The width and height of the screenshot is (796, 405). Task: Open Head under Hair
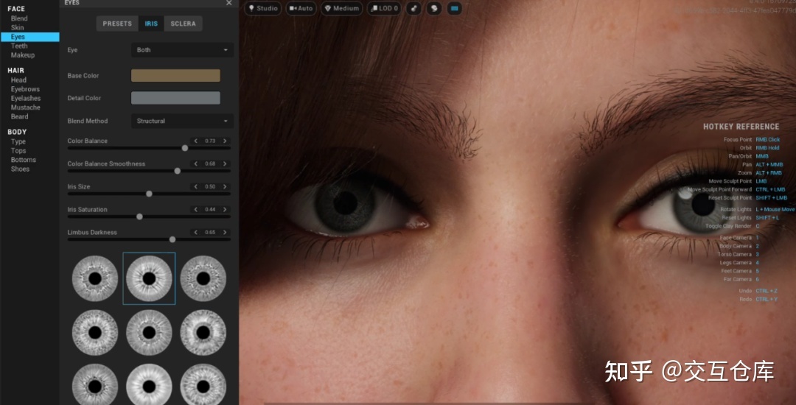[18, 80]
